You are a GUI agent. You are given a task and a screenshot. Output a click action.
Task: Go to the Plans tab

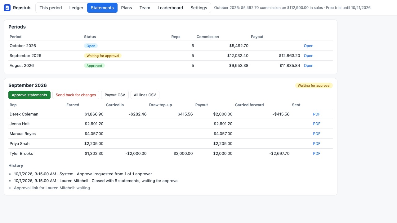127,8
